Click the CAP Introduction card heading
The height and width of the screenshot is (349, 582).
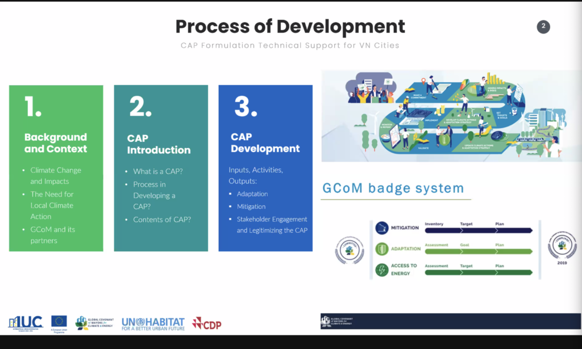coord(159,144)
